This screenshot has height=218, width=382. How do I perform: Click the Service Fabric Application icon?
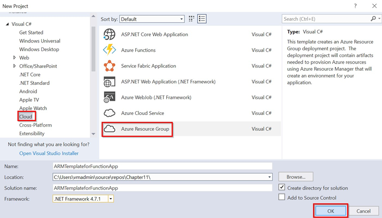click(109, 66)
